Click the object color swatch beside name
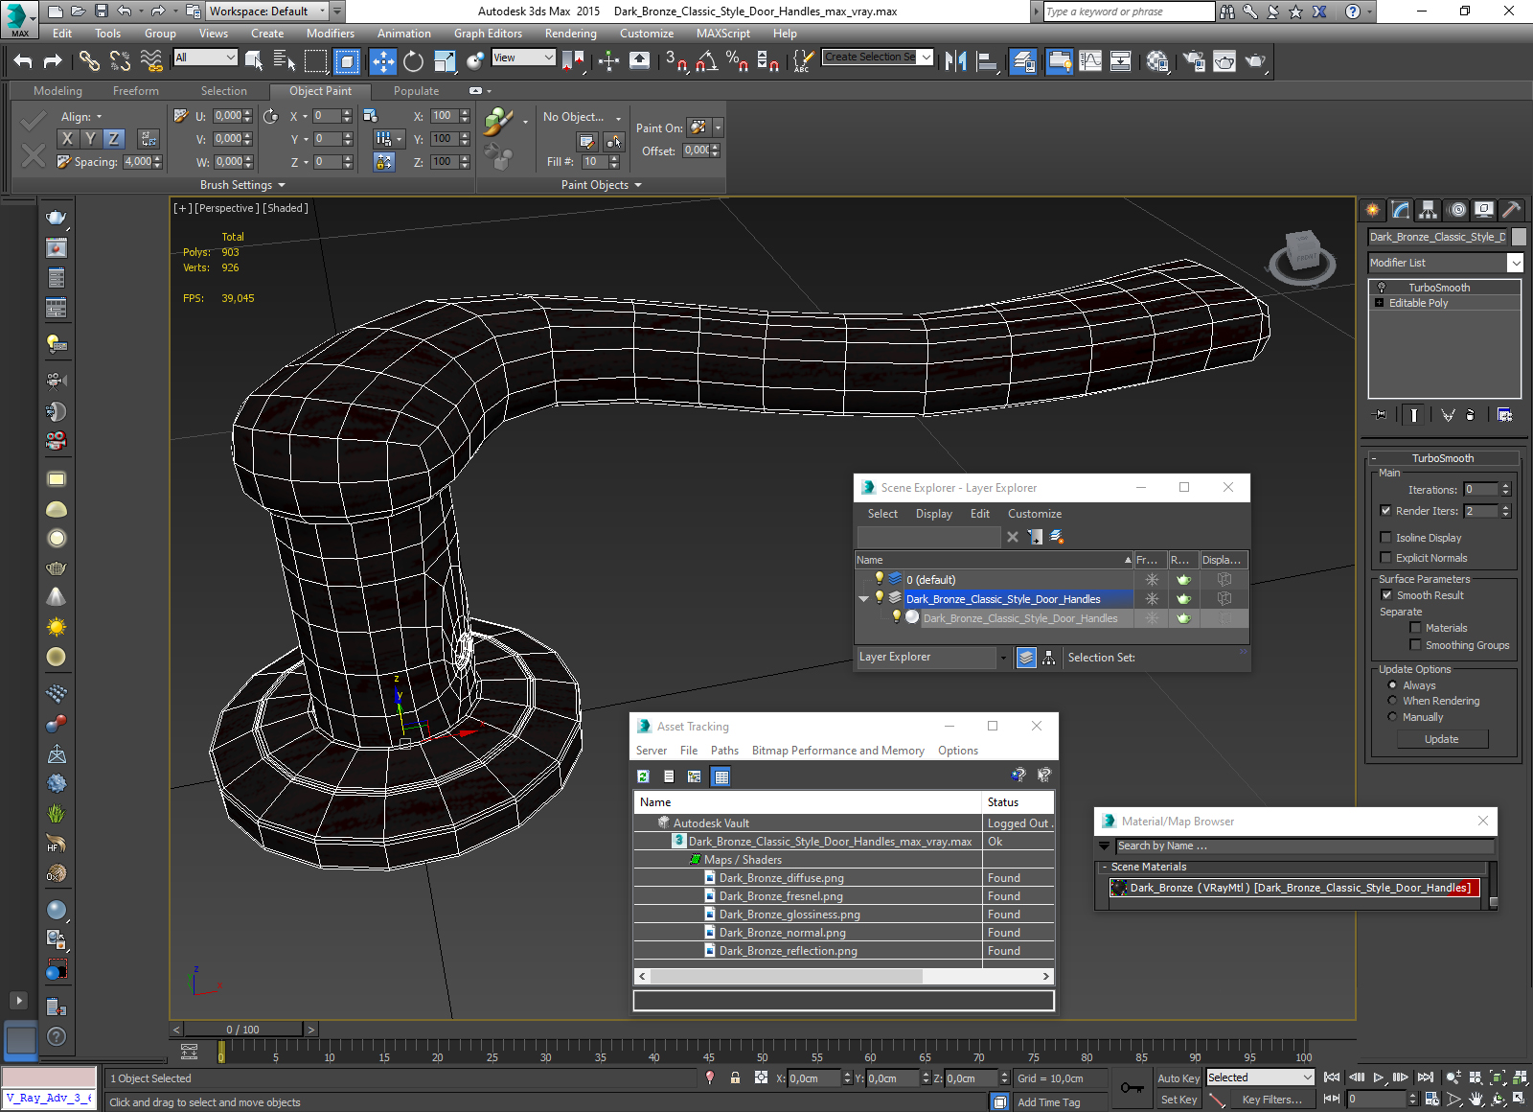This screenshot has height=1112, width=1533. pos(1519,237)
